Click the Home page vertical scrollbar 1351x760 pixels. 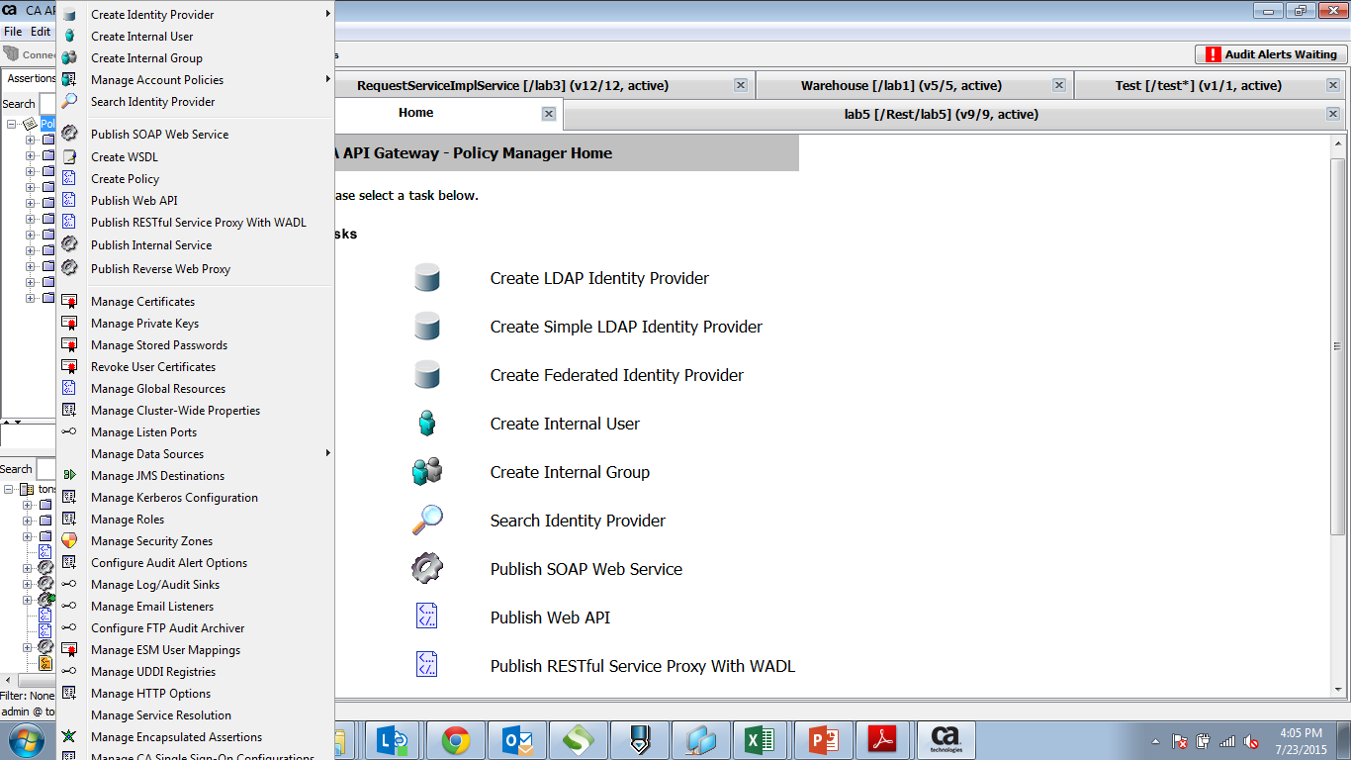tap(1337, 346)
